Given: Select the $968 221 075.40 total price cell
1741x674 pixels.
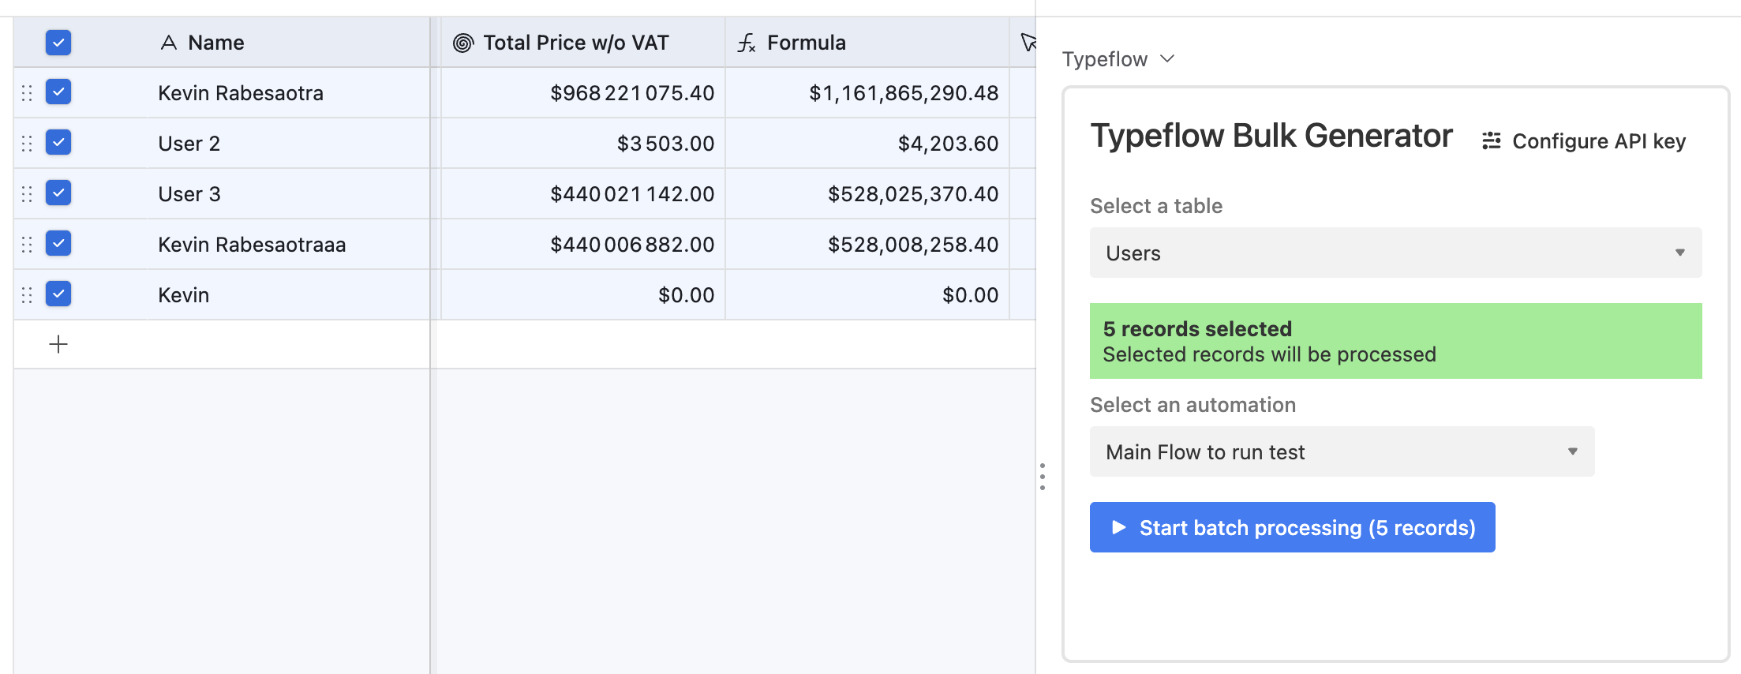Looking at the screenshot, I should pos(582,93).
